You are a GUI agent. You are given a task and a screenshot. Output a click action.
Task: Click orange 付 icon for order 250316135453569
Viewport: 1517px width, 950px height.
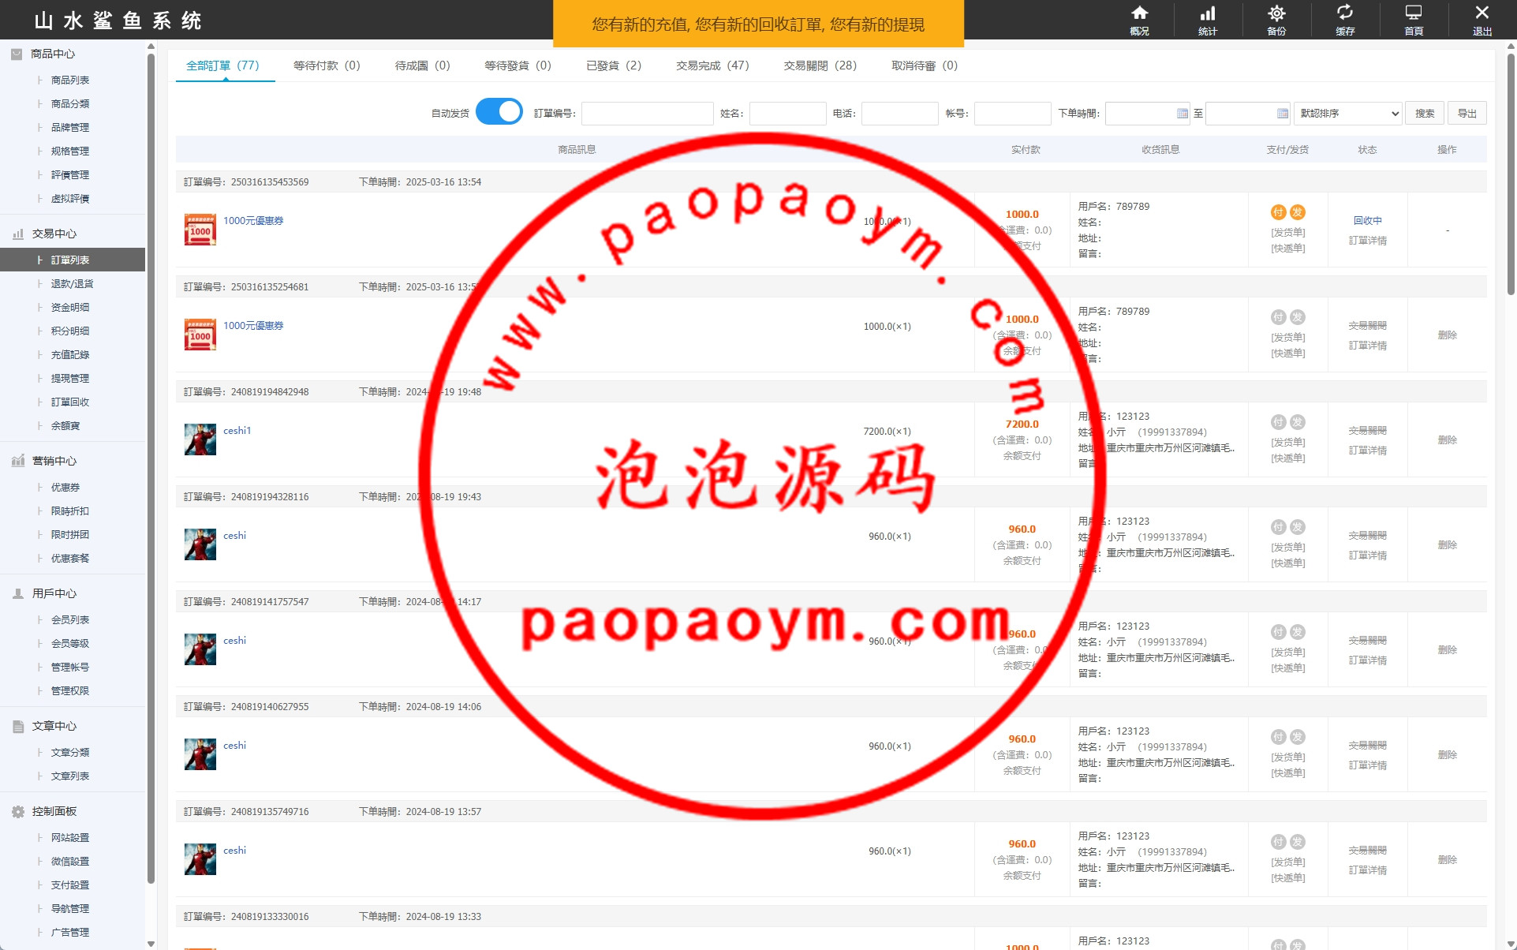coord(1279,212)
